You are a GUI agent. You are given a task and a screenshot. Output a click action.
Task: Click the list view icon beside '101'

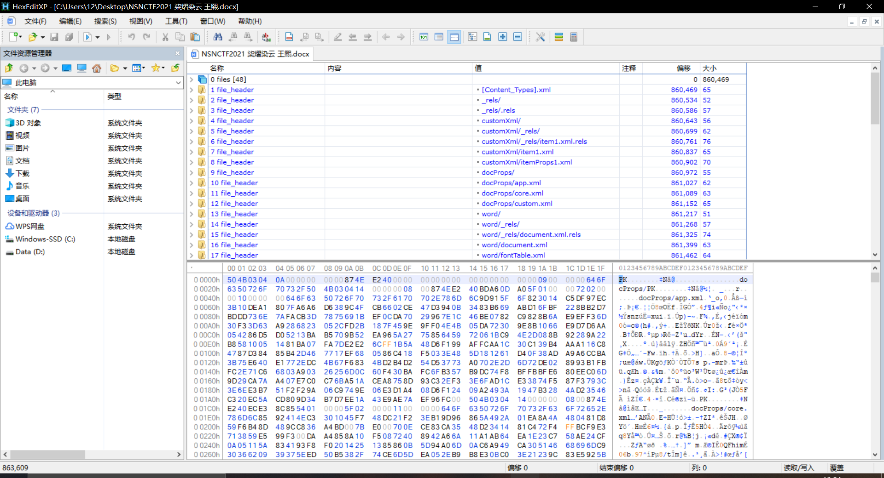coord(439,37)
